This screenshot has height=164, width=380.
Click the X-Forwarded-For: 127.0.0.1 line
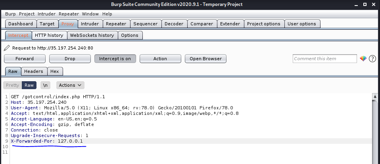point(47,141)
